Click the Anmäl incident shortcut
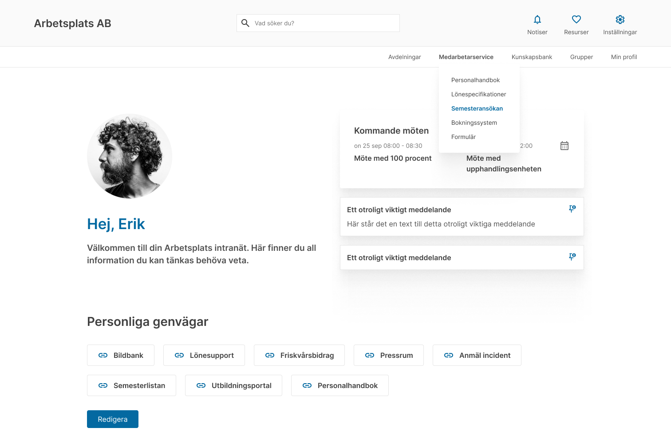This screenshot has width=671, height=436. [477, 355]
